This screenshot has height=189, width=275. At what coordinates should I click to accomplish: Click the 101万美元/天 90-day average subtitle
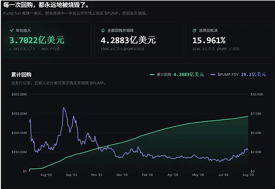(x=35, y=49)
